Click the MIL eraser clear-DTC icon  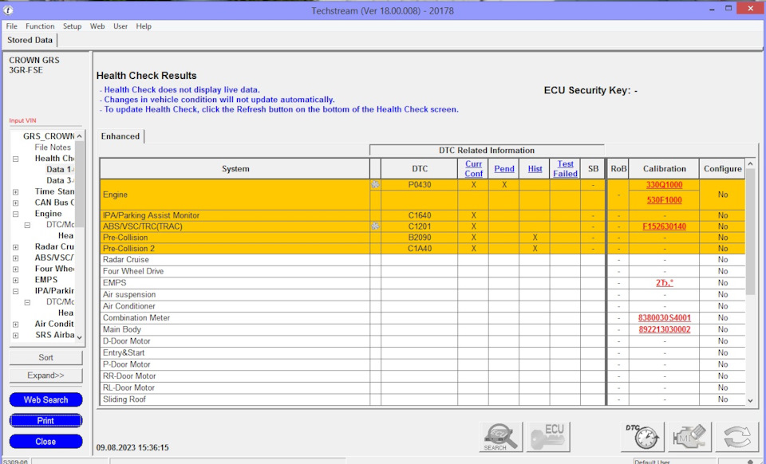pos(689,437)
